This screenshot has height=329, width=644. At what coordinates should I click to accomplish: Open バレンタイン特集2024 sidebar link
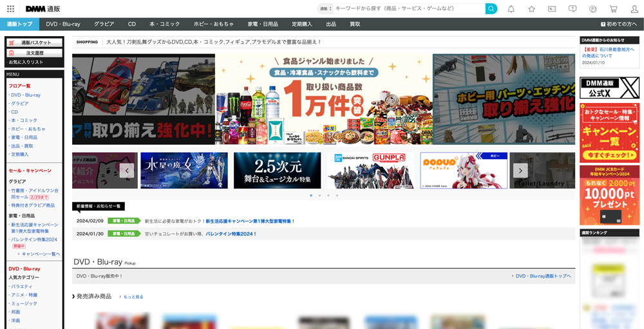[x=34, y=240]
